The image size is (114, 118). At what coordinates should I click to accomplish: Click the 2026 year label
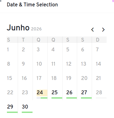pyautogui.click(x=36, y=29)
